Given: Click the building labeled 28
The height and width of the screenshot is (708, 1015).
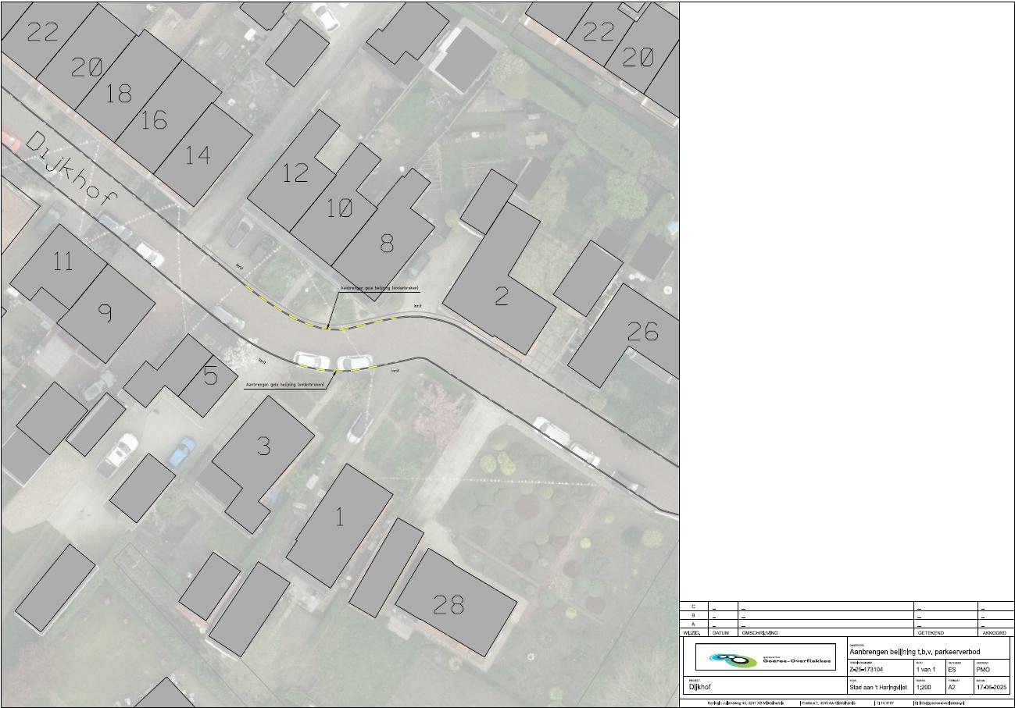Looking at the screenshot, I should pos(449,605).
